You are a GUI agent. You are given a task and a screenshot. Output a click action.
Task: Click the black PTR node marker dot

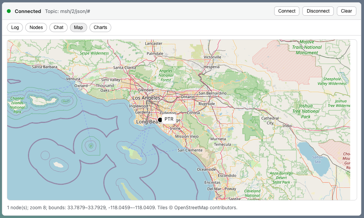point(160,119)
